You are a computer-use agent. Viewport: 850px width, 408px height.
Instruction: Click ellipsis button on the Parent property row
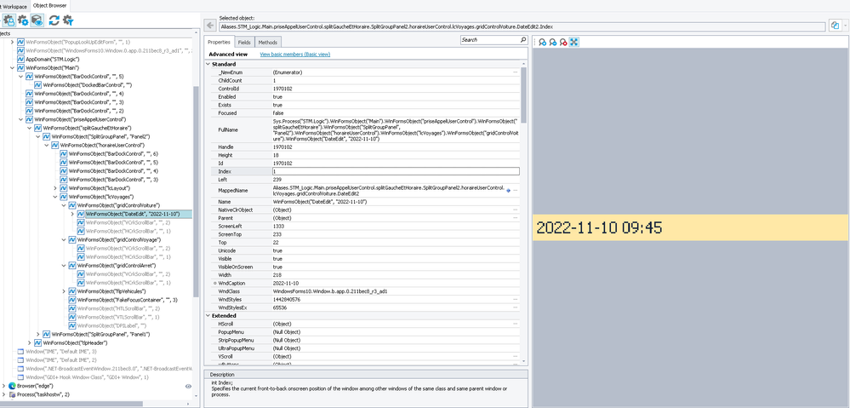[515, 218]
